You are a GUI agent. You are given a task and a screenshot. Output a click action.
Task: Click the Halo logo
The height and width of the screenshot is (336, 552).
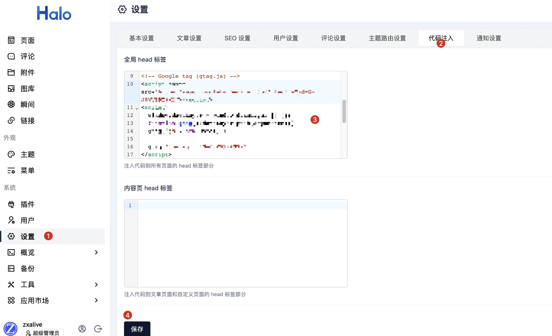pos(54,13)
